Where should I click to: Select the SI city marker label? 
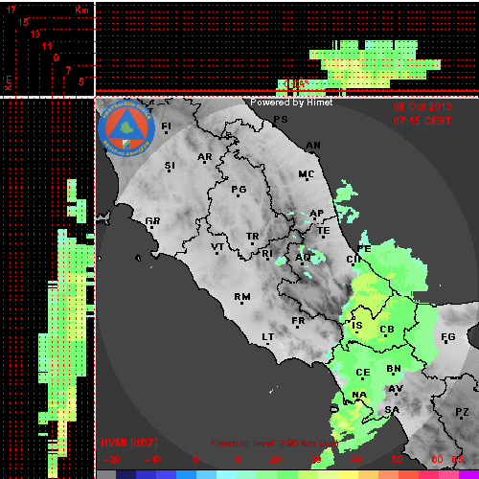[x=170, y=166]
